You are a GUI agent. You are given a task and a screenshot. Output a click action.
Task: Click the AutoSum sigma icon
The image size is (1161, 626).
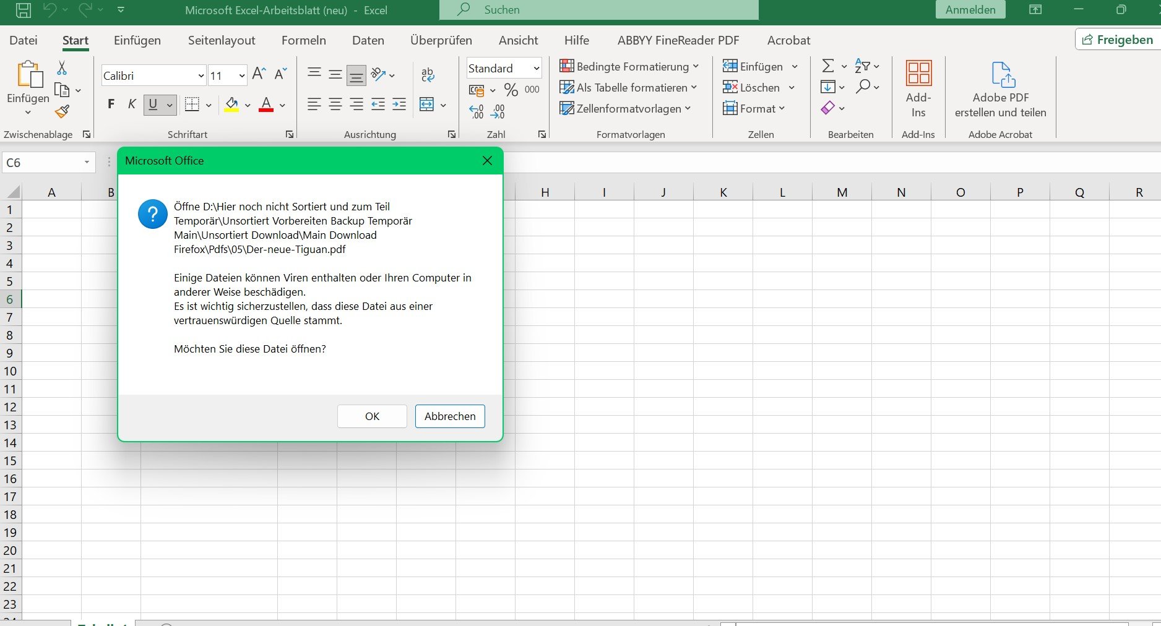pos(828,66)
